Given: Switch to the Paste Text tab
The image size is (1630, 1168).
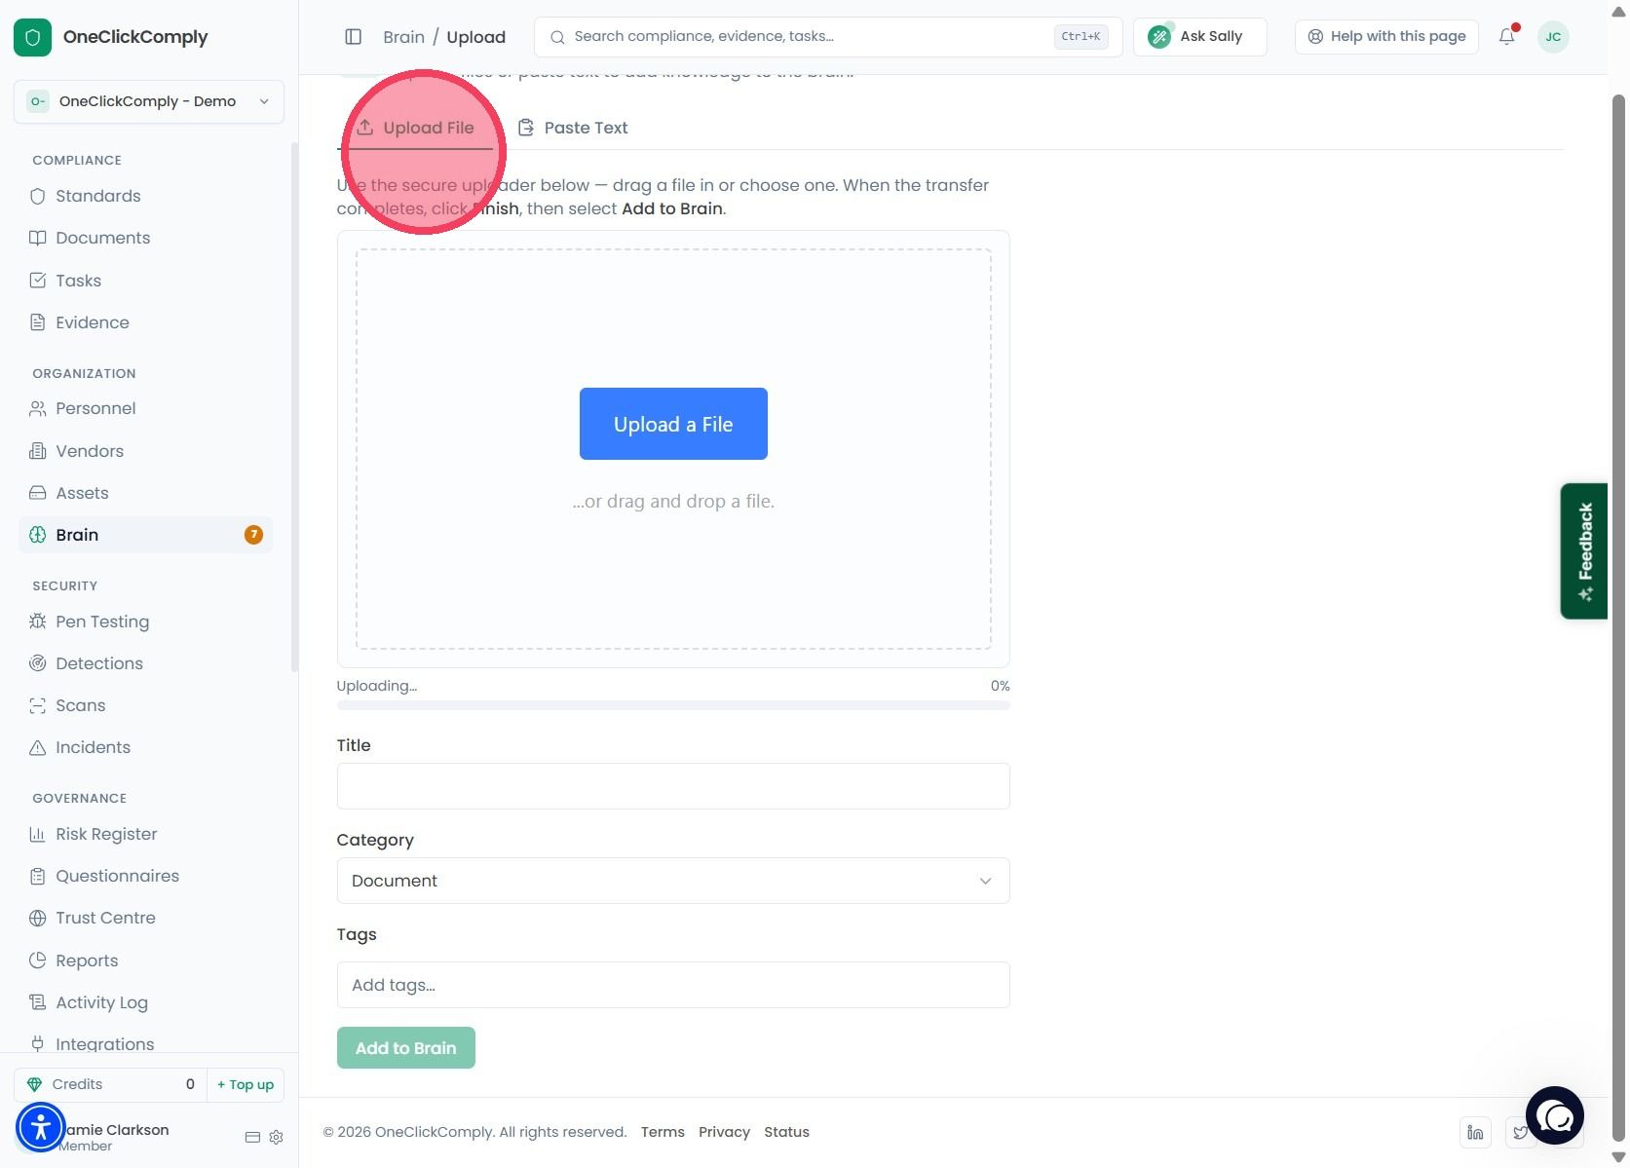Looking at the screenshot, I should (573, 128).
